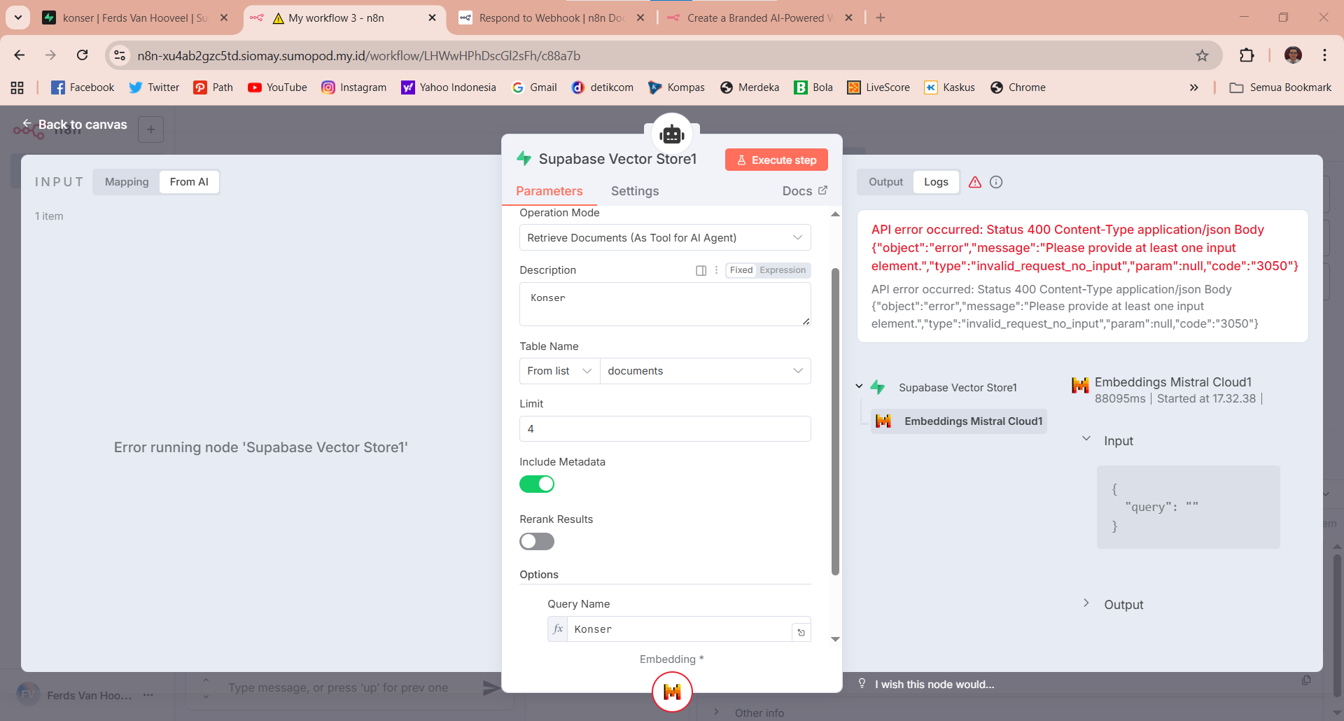Click the fx expression icon in Query Name
Image resolution: width=1344 pixels, height=721 pixels.
558,629
